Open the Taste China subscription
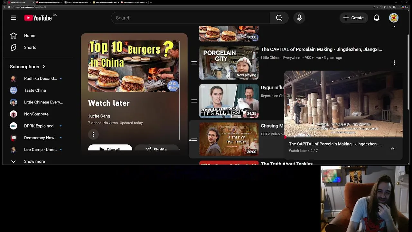 pos(35,90)
